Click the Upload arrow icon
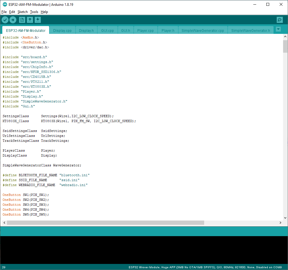The image size is (288, 270). pyautogui.click(x=13, y=20)
